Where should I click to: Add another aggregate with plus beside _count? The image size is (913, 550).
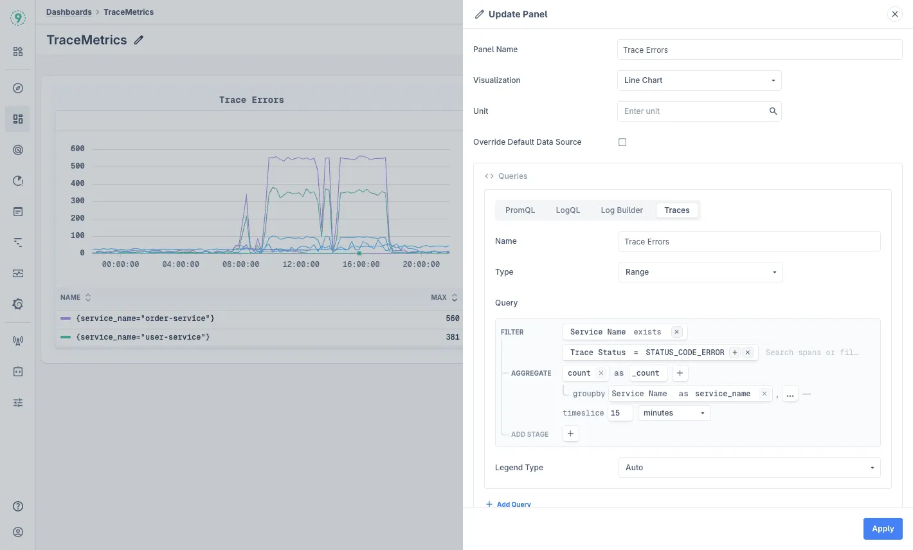coord(680,373)
